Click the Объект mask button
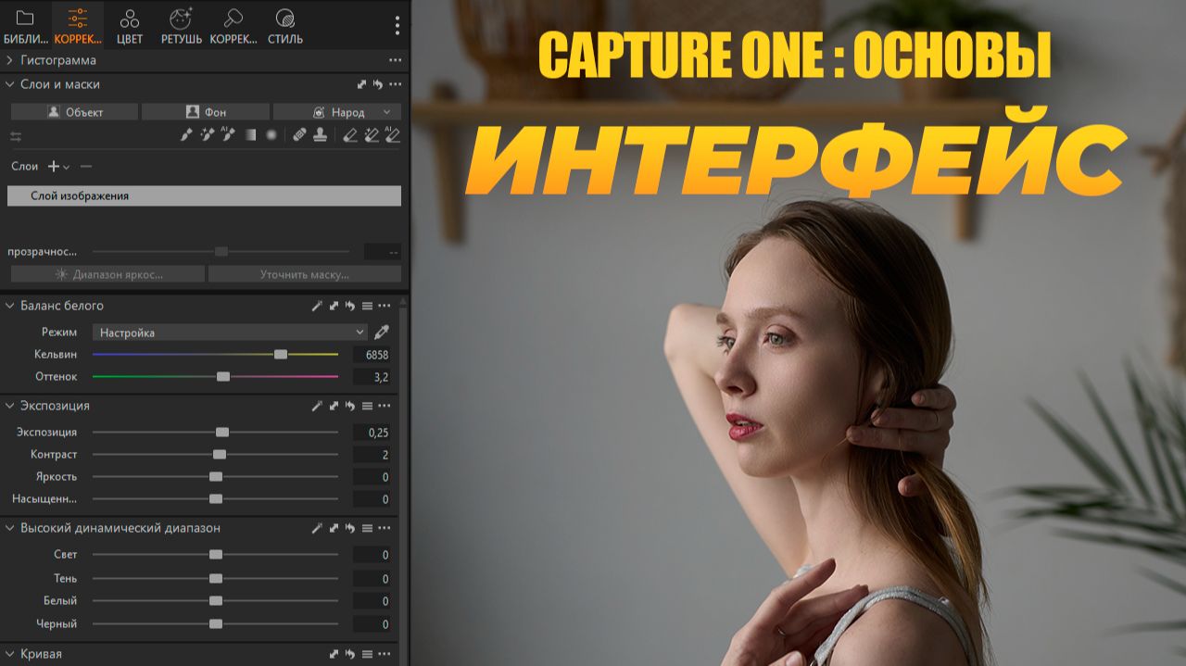 pyautogui.click(x=74, y=112)
